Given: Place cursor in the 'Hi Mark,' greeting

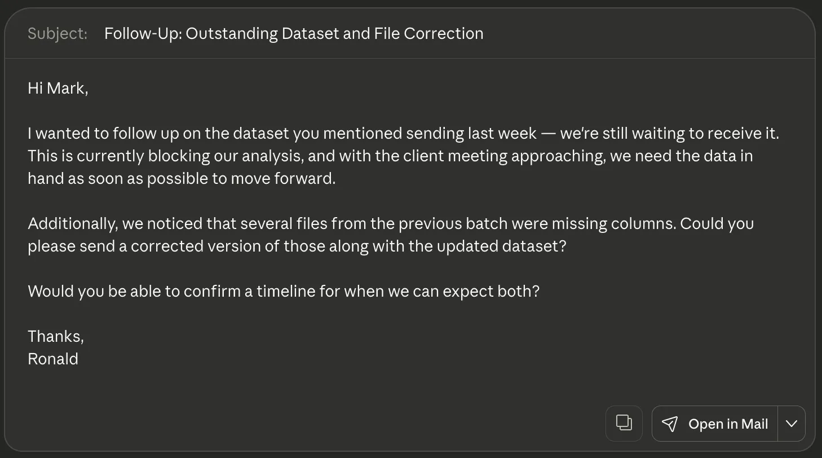Looking at the screenshot, I should (x=58, y=89).
